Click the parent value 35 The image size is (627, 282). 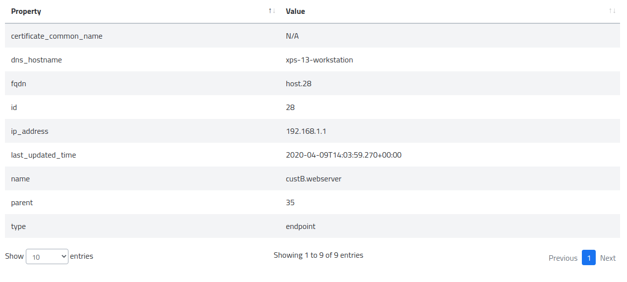point(290,203)
